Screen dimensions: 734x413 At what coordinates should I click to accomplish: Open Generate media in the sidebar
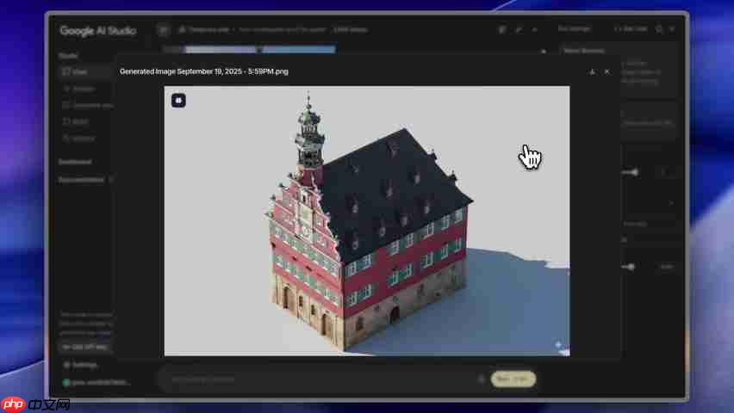(89, 105)
